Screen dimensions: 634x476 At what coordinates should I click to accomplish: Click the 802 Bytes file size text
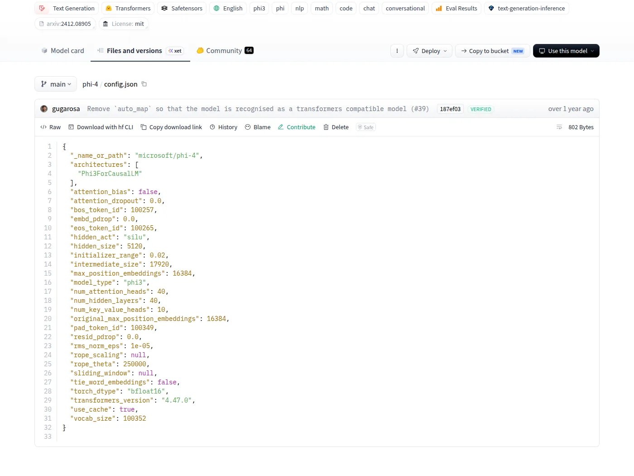[x=581, y=127]
